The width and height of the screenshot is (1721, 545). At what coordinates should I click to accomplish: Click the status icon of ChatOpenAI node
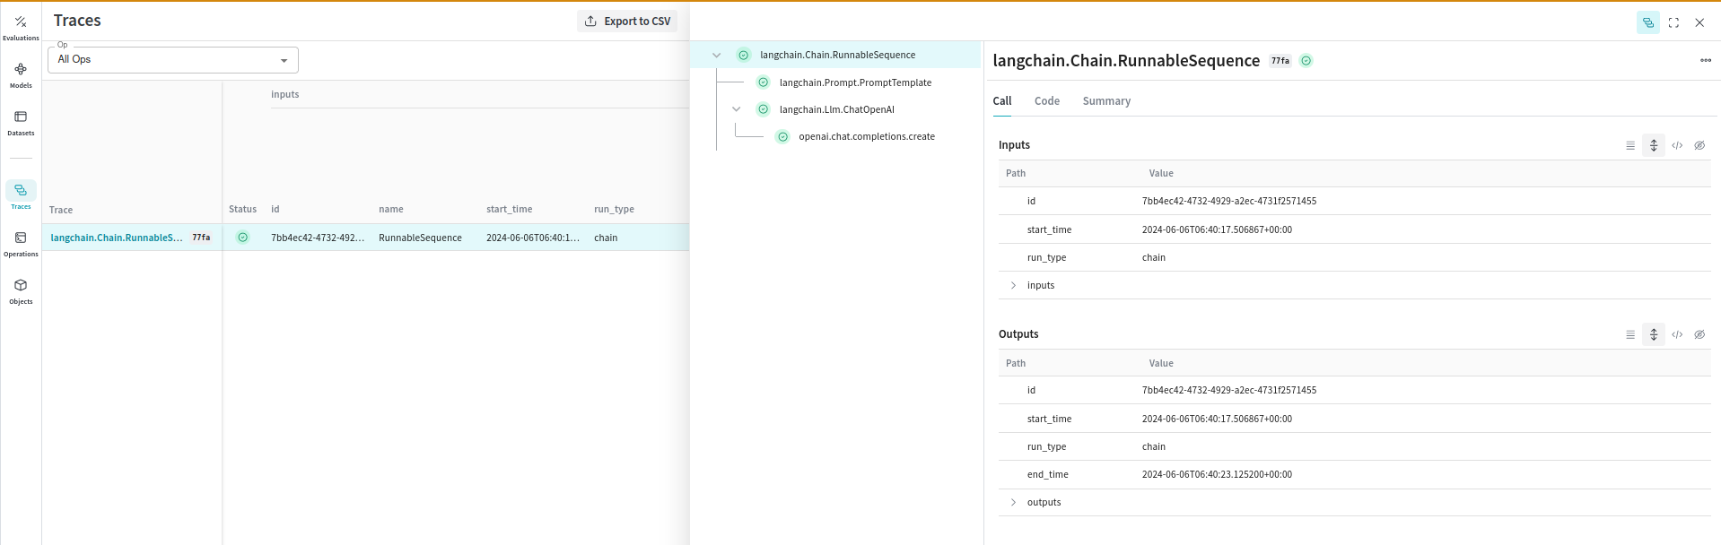763,109
